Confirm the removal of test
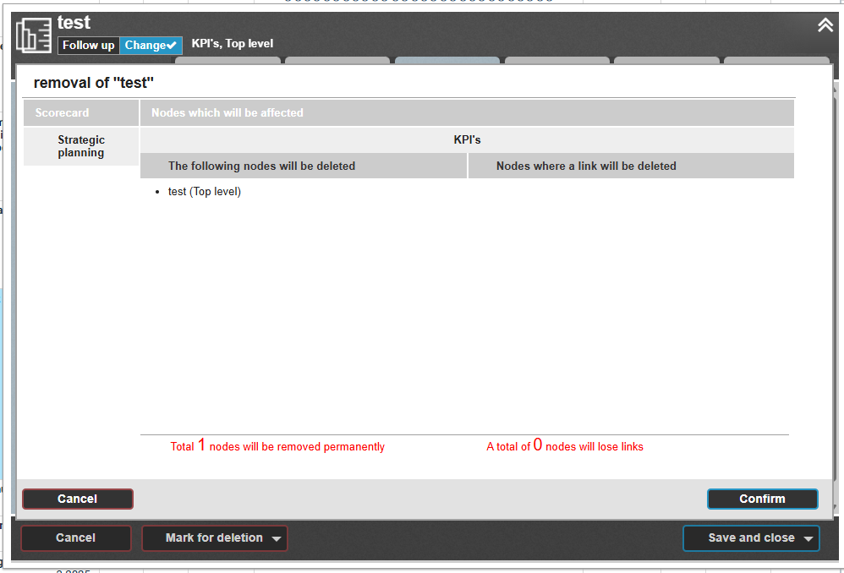 [762, 499]
